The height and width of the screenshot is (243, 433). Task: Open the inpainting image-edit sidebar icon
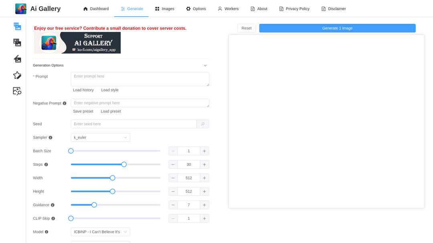pyautogui.click(x=17, y=59)
